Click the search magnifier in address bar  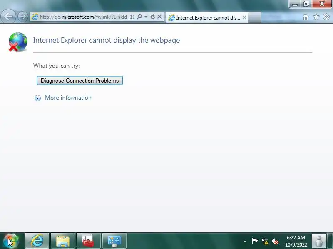(x=139, y=17)
